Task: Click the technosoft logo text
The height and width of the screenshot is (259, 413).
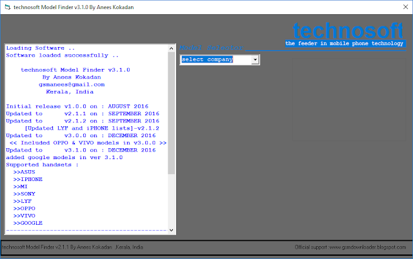Action: pos(348,30)
